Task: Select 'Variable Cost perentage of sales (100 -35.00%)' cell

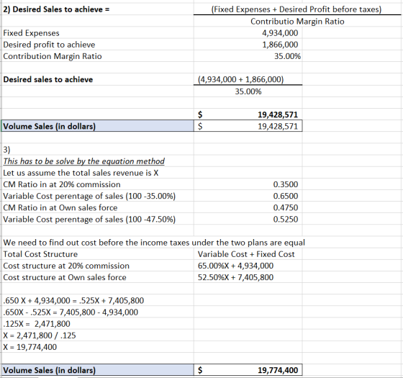Action: click(x=98, y=196)
